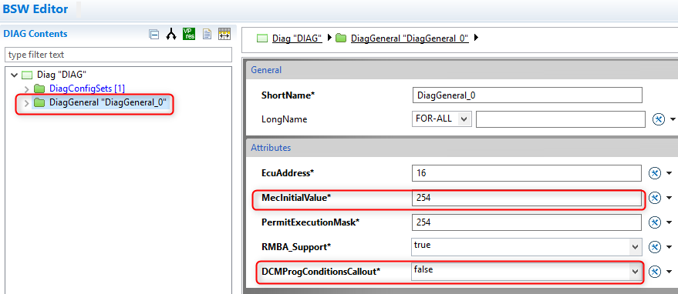Screen dimensions: 678x294
Task: Open the arrow menu beside LongName tools icon
Action: (673, 119)
